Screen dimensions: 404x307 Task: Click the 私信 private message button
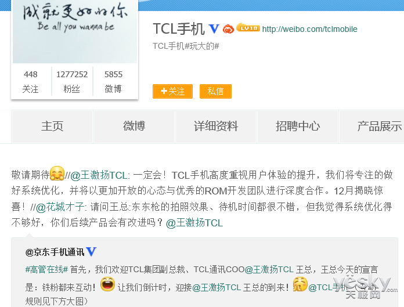tap(215, 92)
